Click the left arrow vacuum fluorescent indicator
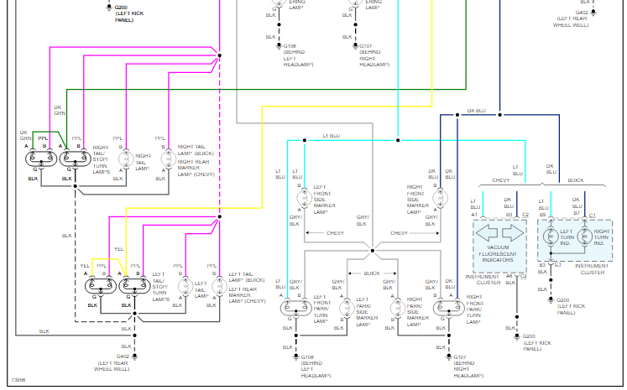The width and height of the screenshot is (627, 390). point(486,233)
